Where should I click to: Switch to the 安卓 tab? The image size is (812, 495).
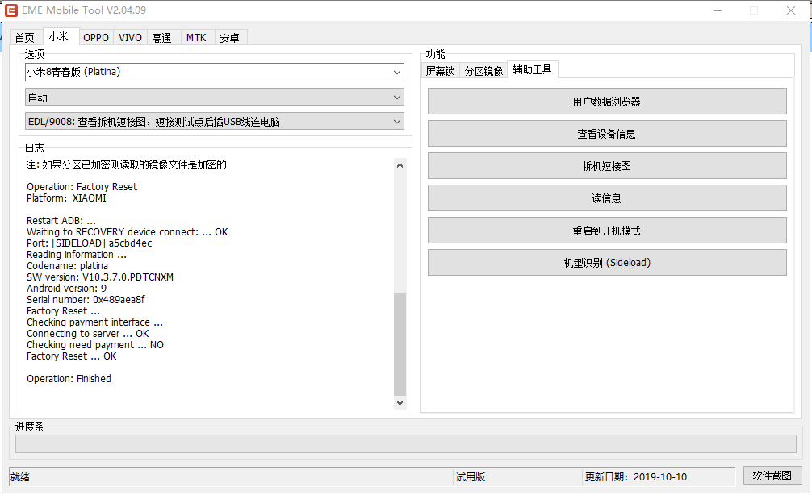229,37
